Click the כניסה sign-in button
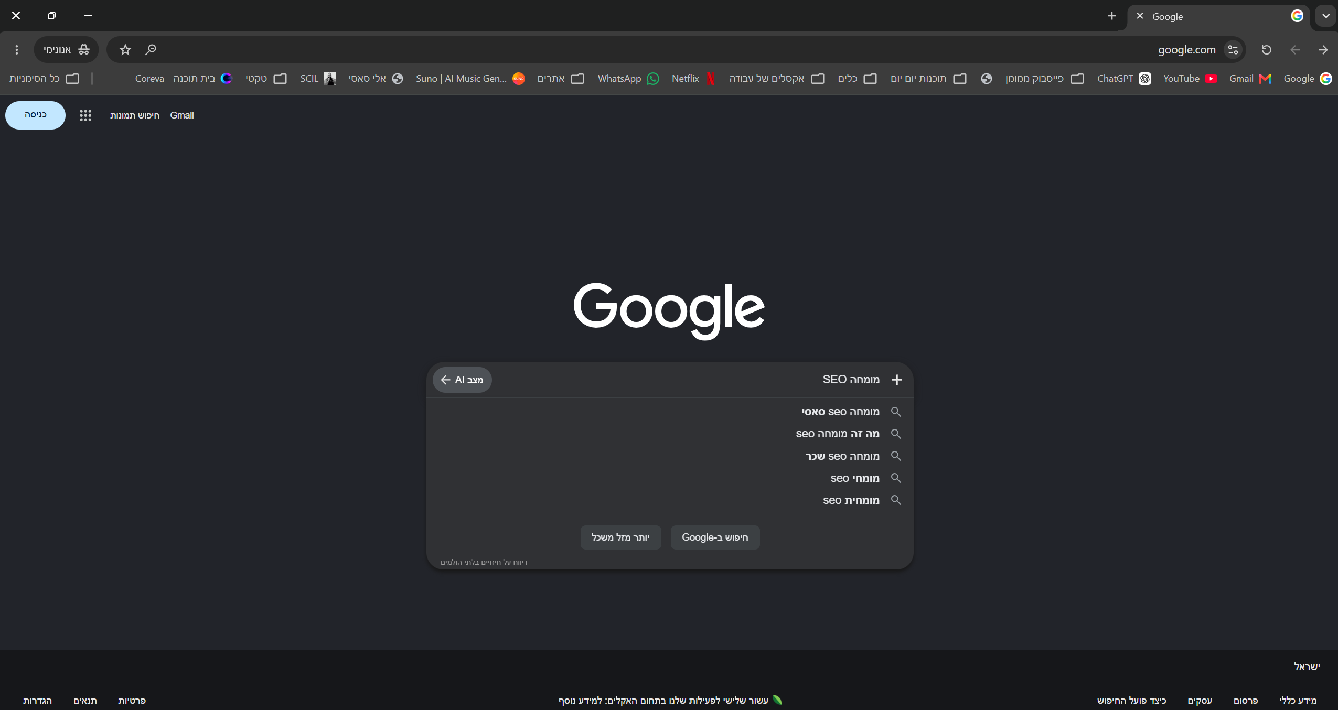The width and height of the screenshot is (1338, 710). pos(35,115)
